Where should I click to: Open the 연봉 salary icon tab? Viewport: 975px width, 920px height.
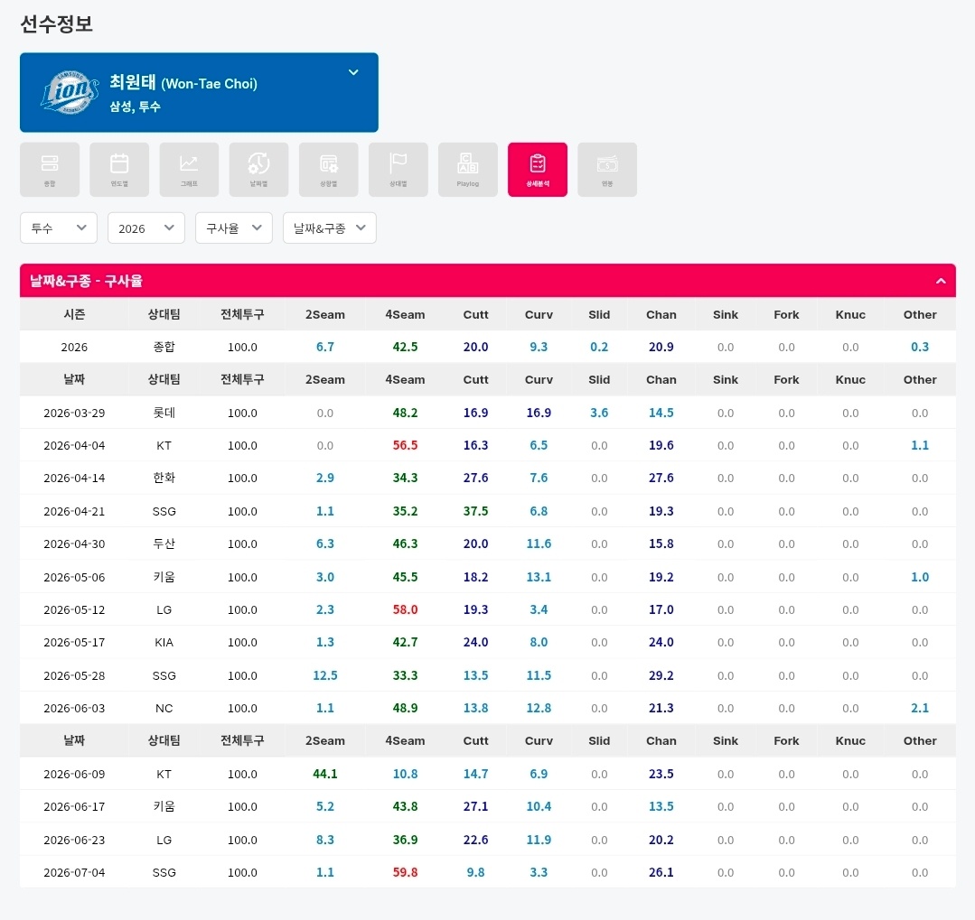pyautogui.click(x=607, y=170)
